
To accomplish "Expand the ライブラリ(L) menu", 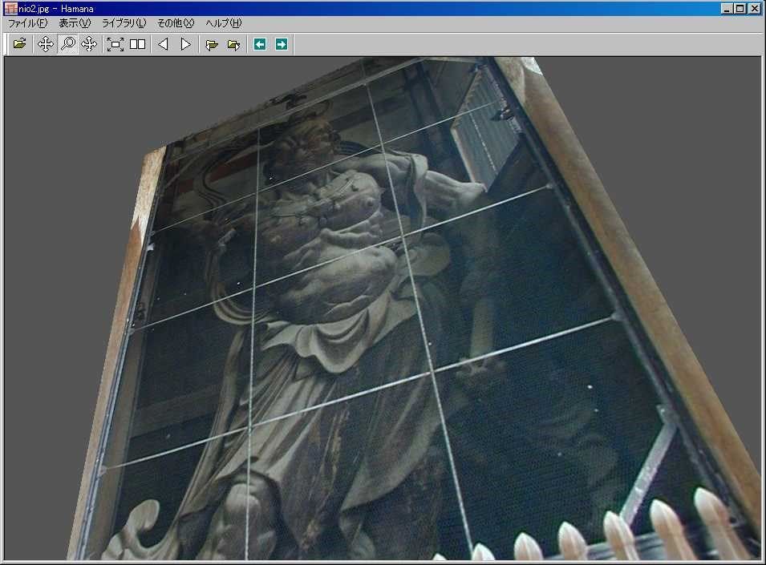I will pos(124,23).
